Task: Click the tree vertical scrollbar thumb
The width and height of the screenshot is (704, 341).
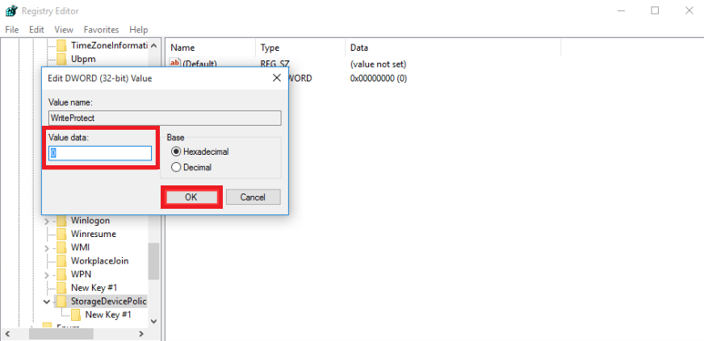Action: point(153,261)
